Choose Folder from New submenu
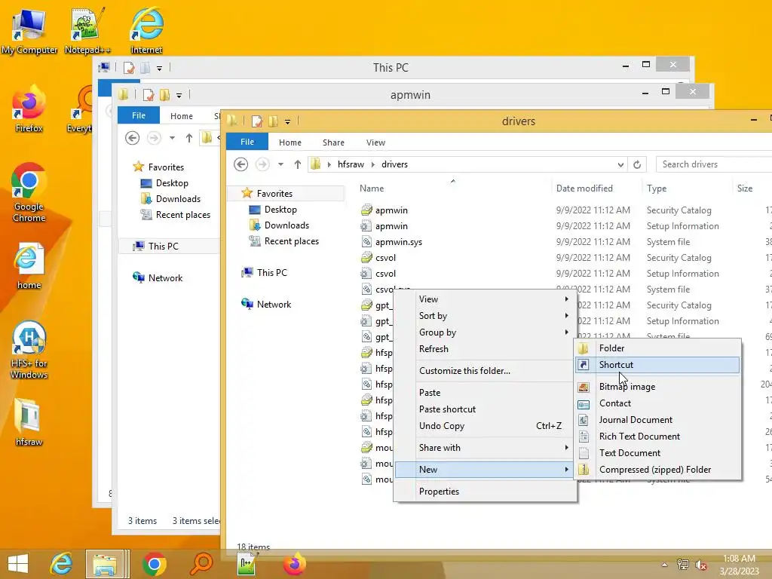Screen dimensions: 772x579 (657, 348)
